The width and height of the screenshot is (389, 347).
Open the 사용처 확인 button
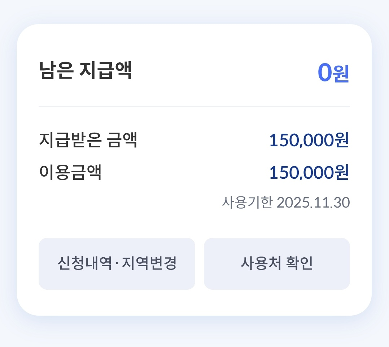point(277,263)
